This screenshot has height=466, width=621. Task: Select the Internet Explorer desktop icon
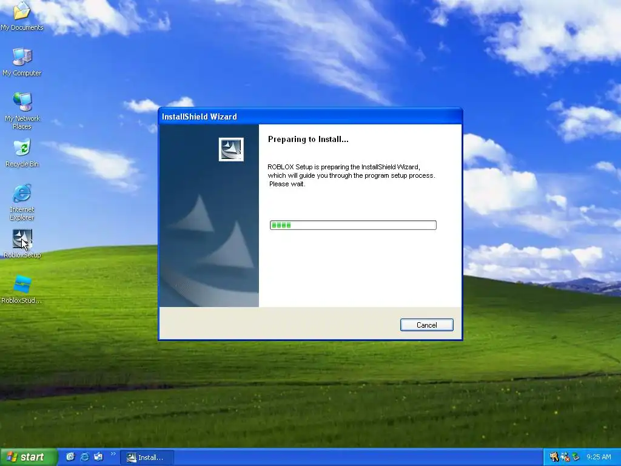pos(22,202)
